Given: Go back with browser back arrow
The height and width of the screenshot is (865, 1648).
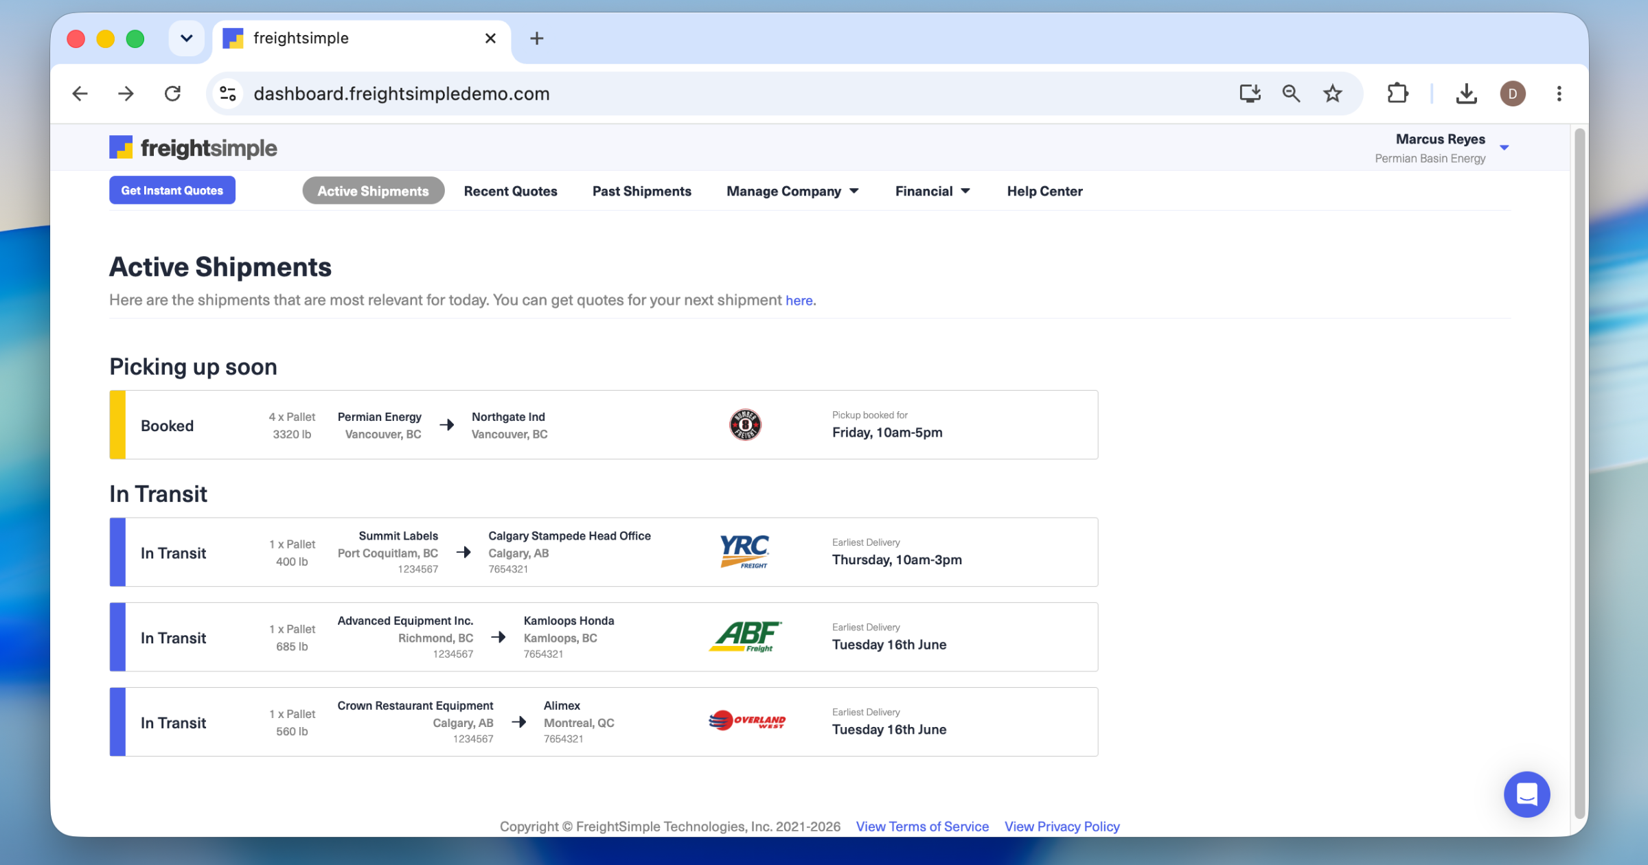Looking at the screenshot, I should 80,93.
